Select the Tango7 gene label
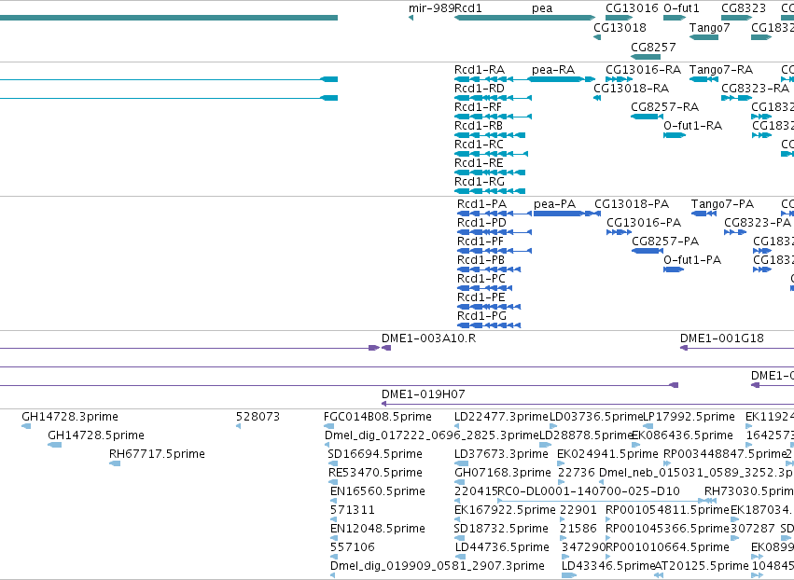The image size is (794, 580). [x=709, y=28]
